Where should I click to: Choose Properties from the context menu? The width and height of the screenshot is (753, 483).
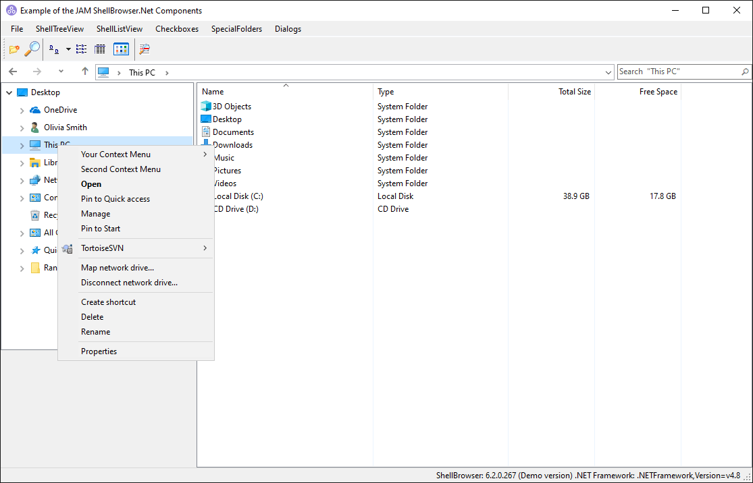(99, 351)
